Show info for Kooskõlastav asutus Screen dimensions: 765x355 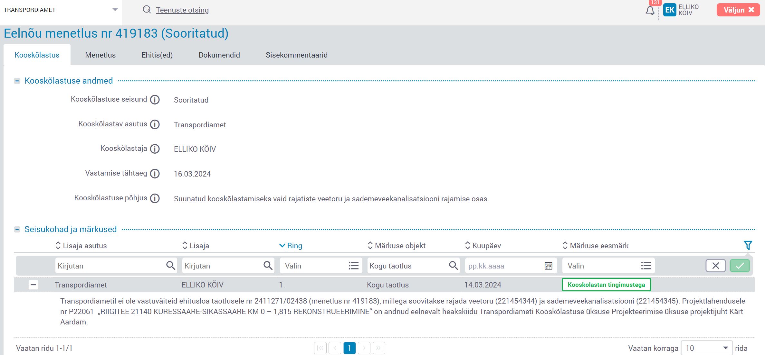(x=155, y=124)
